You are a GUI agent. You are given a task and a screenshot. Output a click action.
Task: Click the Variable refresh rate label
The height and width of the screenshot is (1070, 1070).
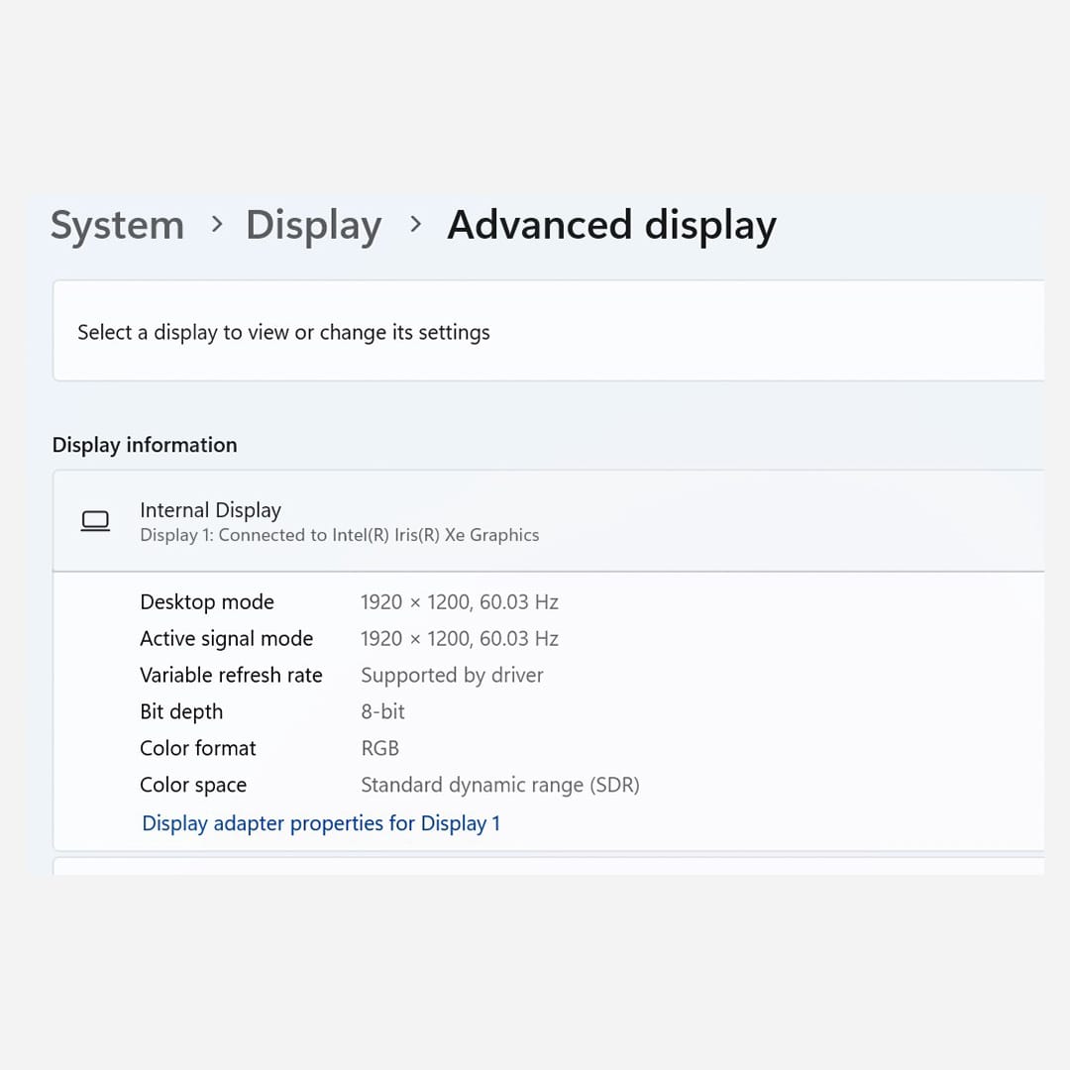231,676
